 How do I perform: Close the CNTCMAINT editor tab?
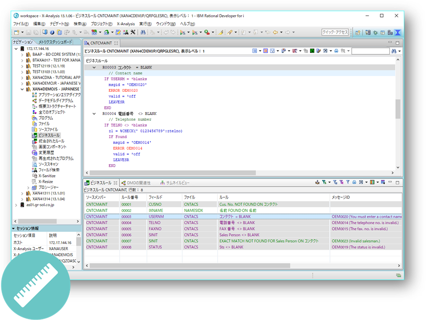[116, 43]
